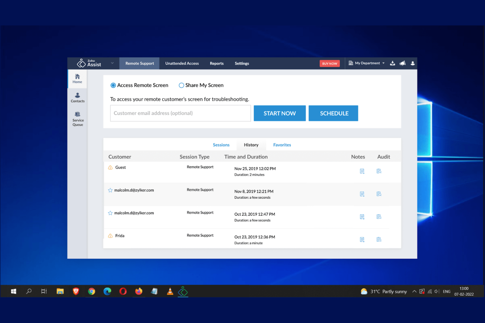The height and width of the screenshot is (323, 485).
Task: View the audit log for Frida's session
Action: [379, 239]
